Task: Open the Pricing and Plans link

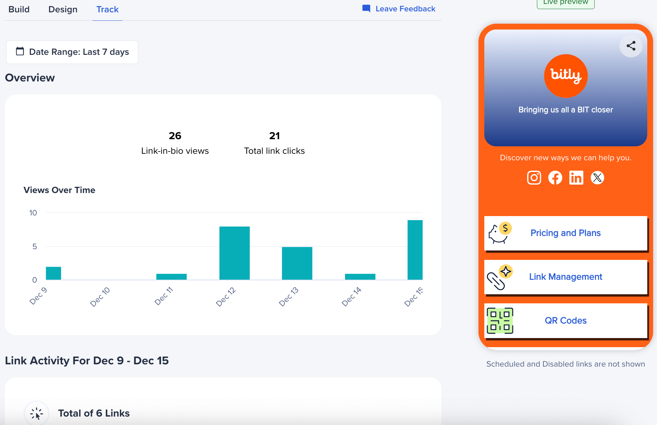Action: (x=565, y=233)
